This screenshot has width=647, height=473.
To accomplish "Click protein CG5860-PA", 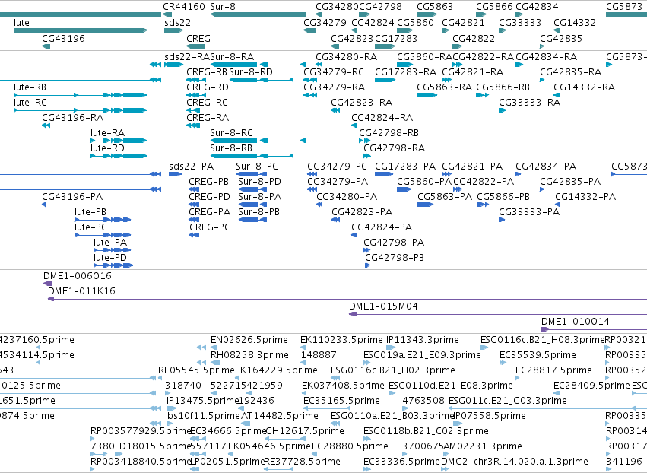I will [x=423, y=182].
